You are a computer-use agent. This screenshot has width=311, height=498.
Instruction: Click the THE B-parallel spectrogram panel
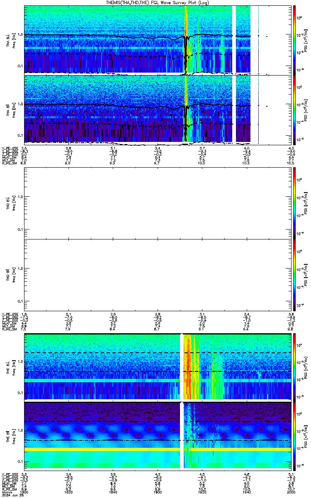tap(158, 436)
